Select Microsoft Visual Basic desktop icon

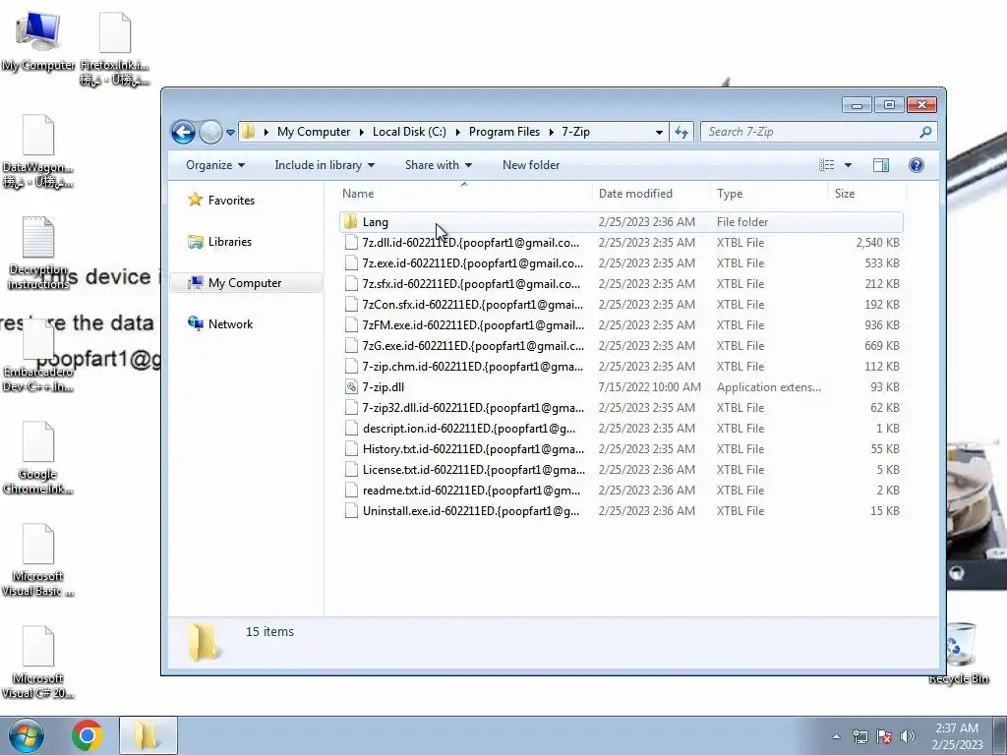coord(38,559)
